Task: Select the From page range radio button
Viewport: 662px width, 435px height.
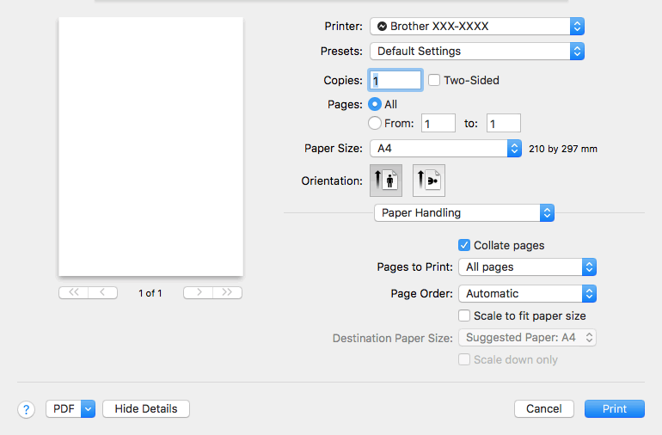Action: coord(375,123)
